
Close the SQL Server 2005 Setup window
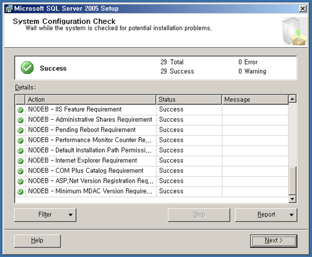point(303,9)
